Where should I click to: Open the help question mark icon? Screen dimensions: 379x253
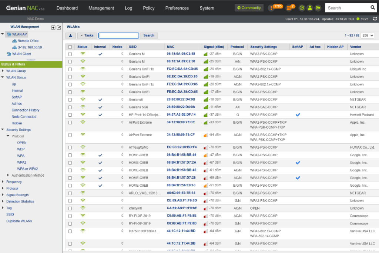click(x=302, y=8)
